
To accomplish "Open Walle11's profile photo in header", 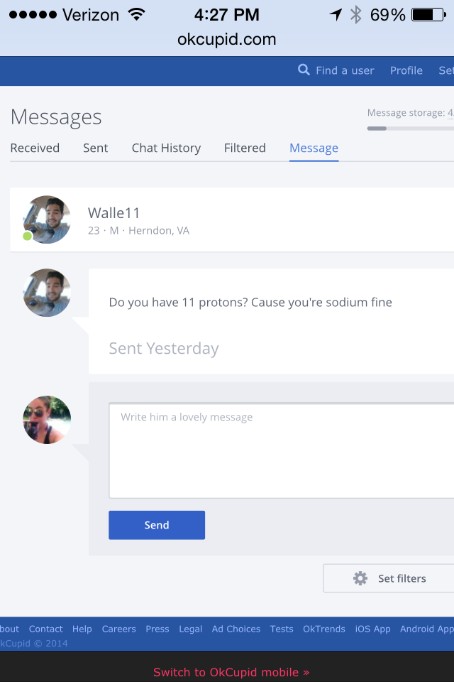I will [47, 220].
